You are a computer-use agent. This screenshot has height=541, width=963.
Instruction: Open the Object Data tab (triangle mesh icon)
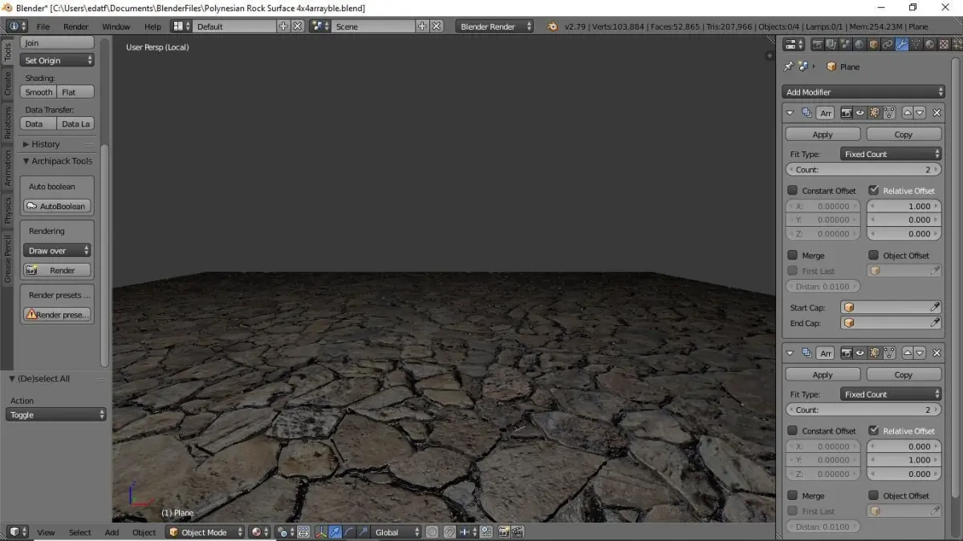coord(916,44)
